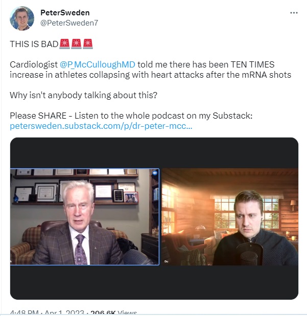Click the white-haired man's video pane
Viewport: 307px width, 316px height.
pyautogui.click(x=85, y=217)
